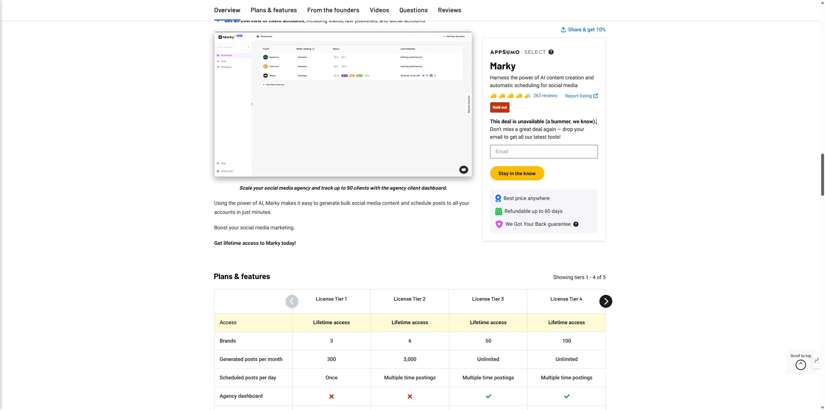825x410 pixels.
Task: Click the guarantee shield heart icon
Action: click(499, 224)
